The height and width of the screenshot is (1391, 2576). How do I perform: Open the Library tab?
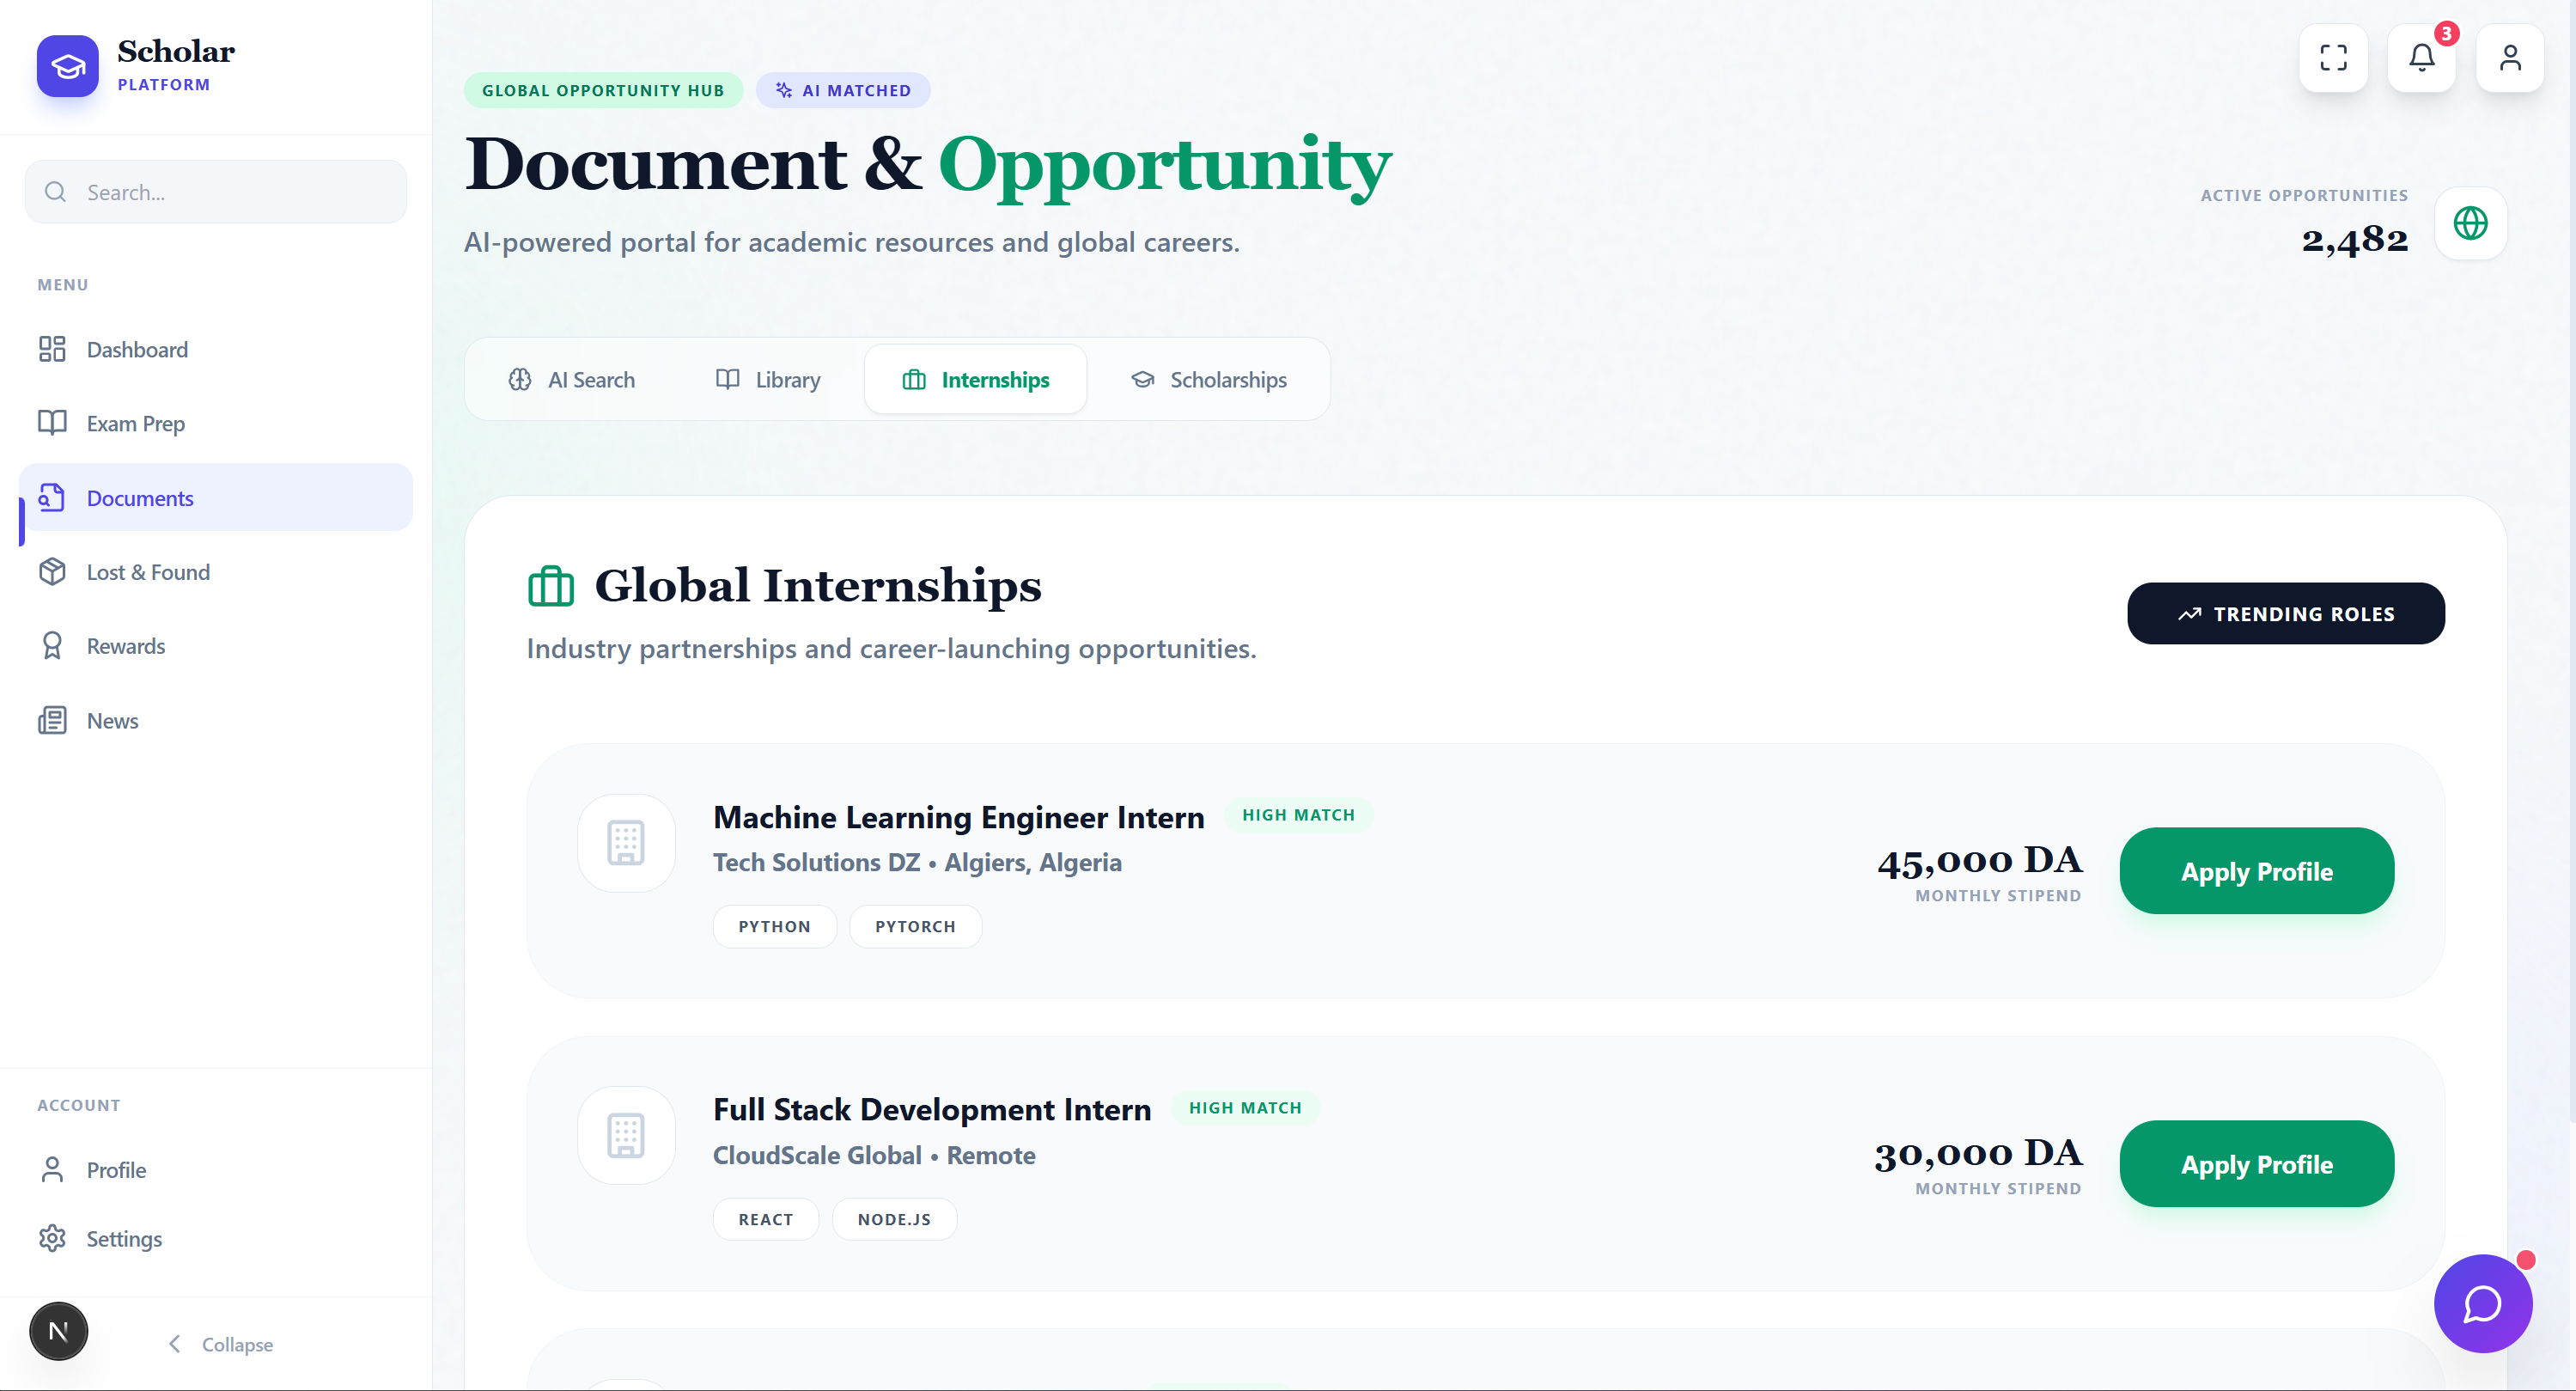click(x=768, y=380)
